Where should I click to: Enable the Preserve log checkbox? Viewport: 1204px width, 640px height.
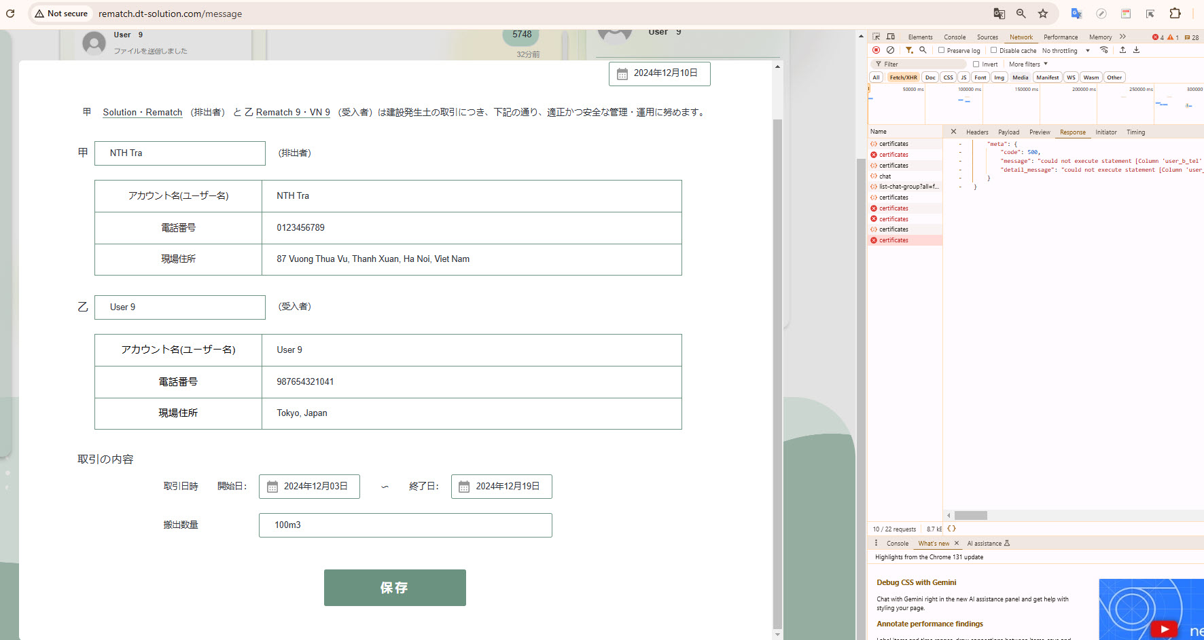point(942,50)
